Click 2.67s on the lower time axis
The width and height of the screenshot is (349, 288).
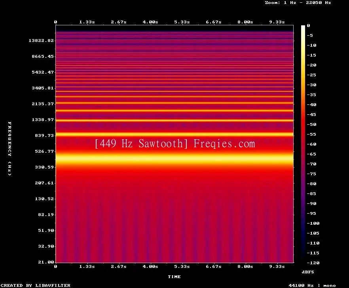point(119,266)
